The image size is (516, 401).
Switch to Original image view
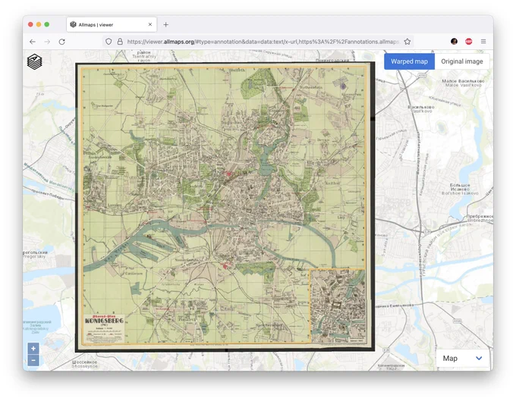[x=462, y=61]
